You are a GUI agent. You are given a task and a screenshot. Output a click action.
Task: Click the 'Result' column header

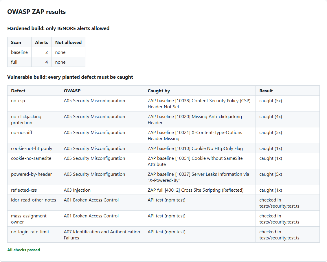[288, 91]
